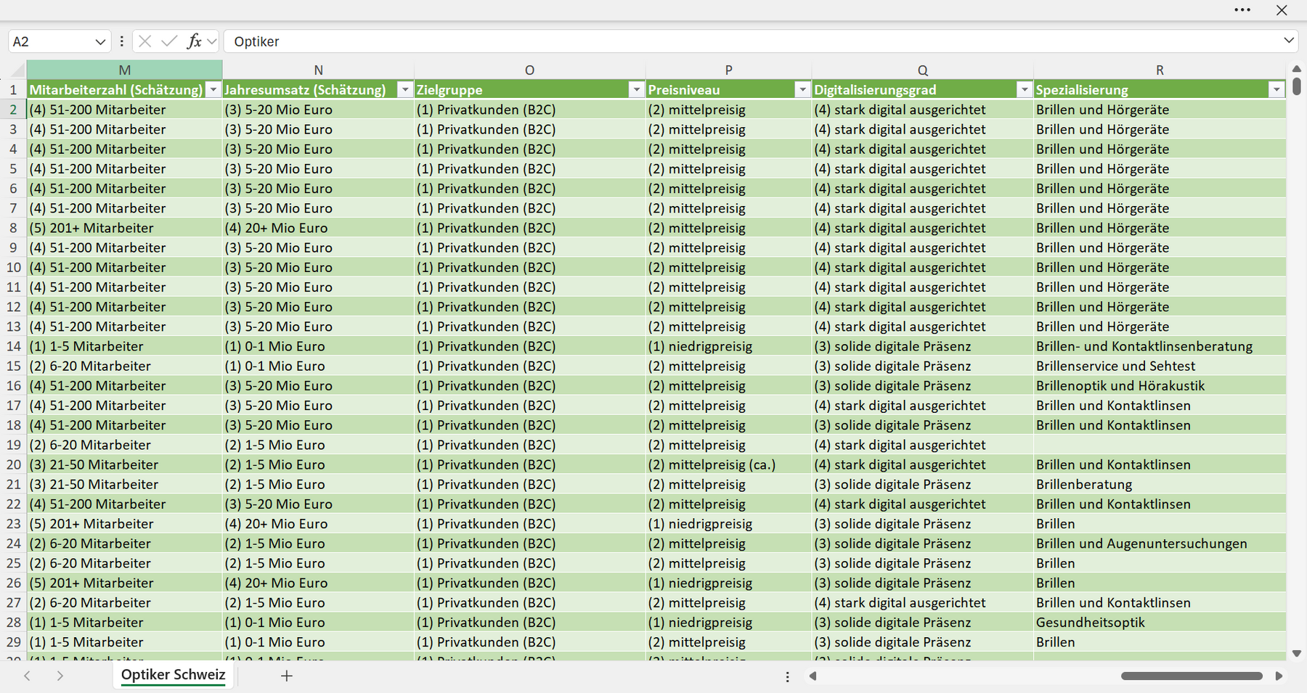1307x693 pixels.
Task: Click the scroll right arrow of horizontal scrollbar
Action: point(1279,676)
